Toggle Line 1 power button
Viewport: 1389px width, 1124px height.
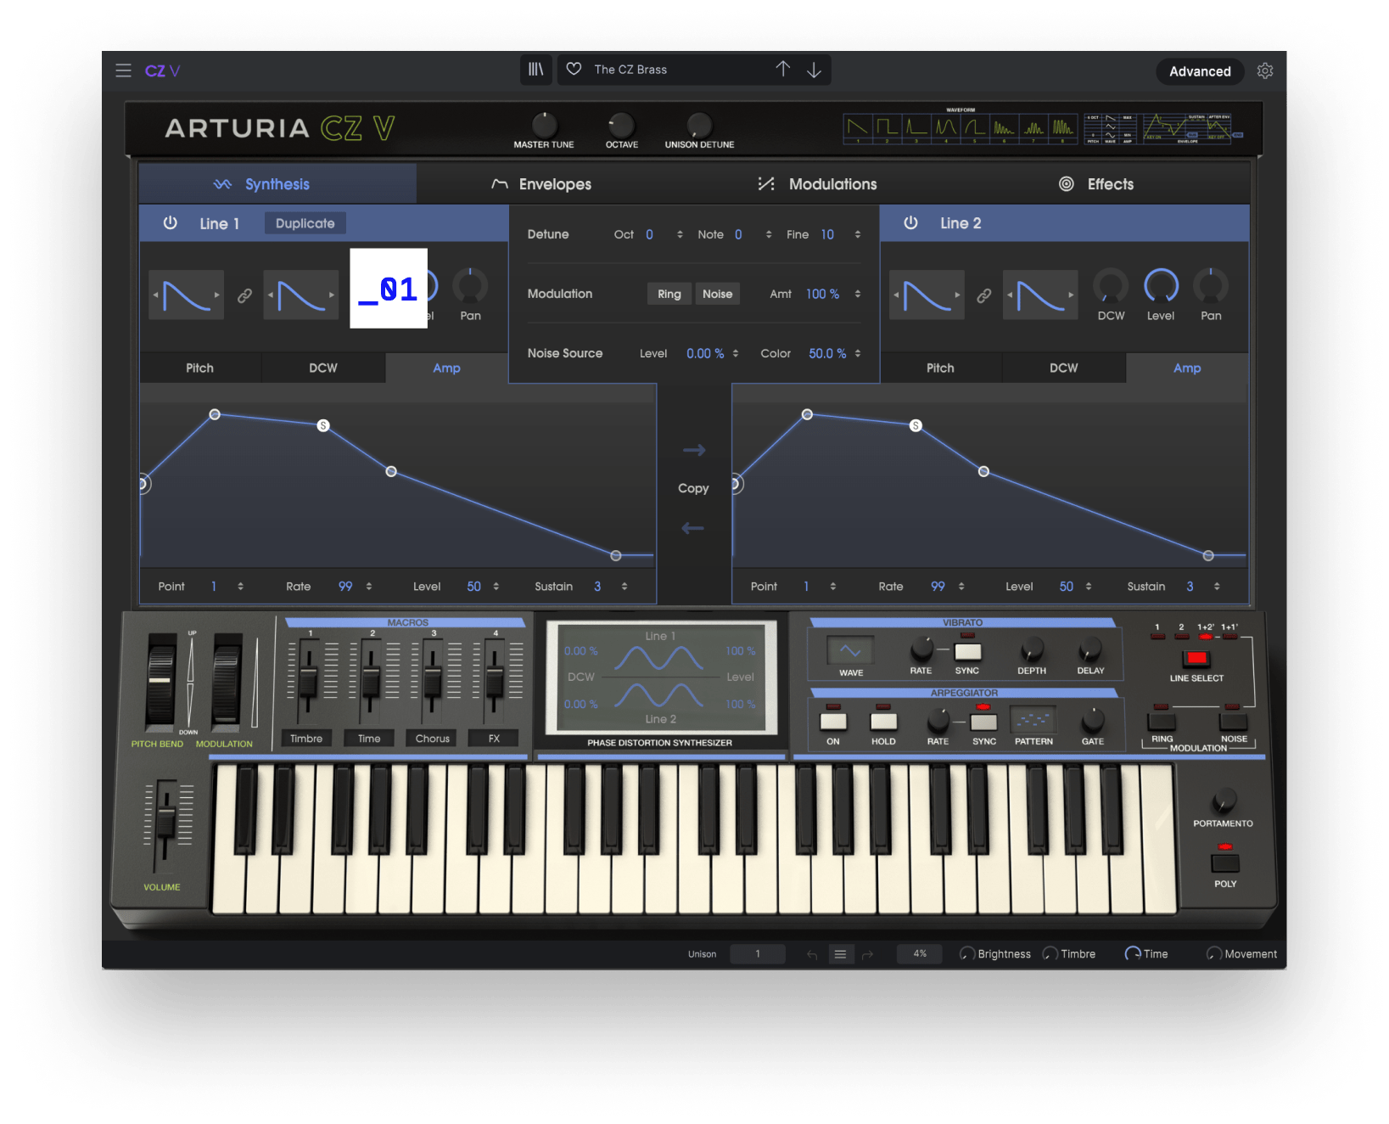[x=171, y=223]
